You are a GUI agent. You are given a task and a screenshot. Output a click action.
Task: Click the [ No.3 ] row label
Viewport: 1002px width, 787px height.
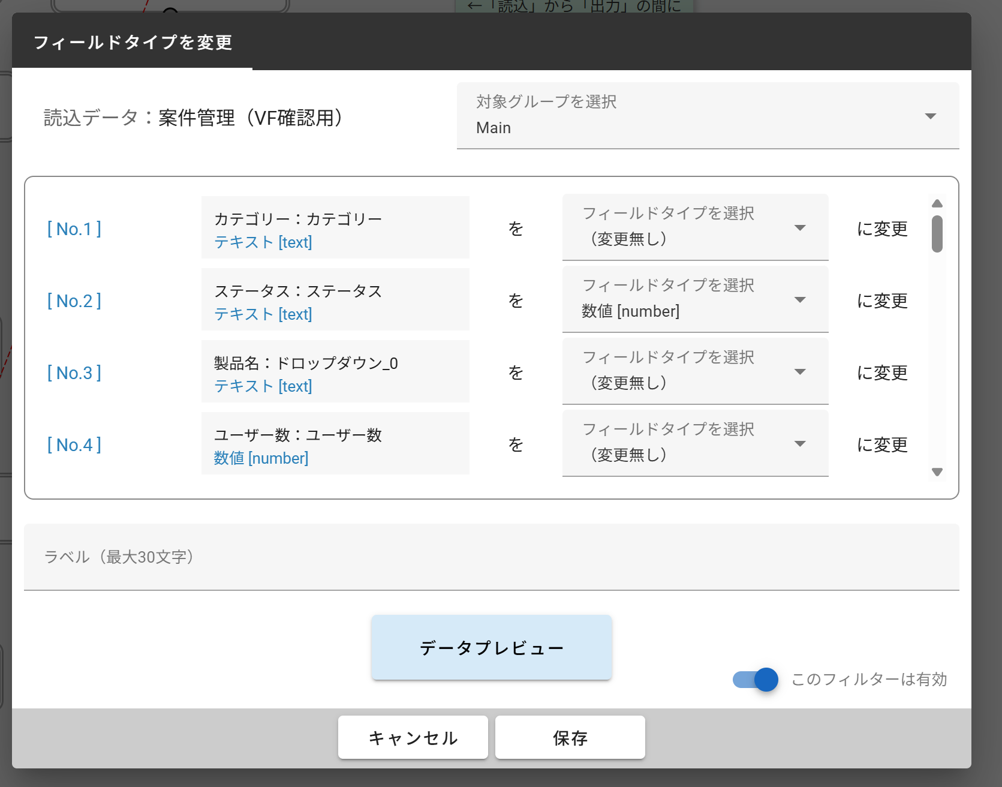point(74,373)
